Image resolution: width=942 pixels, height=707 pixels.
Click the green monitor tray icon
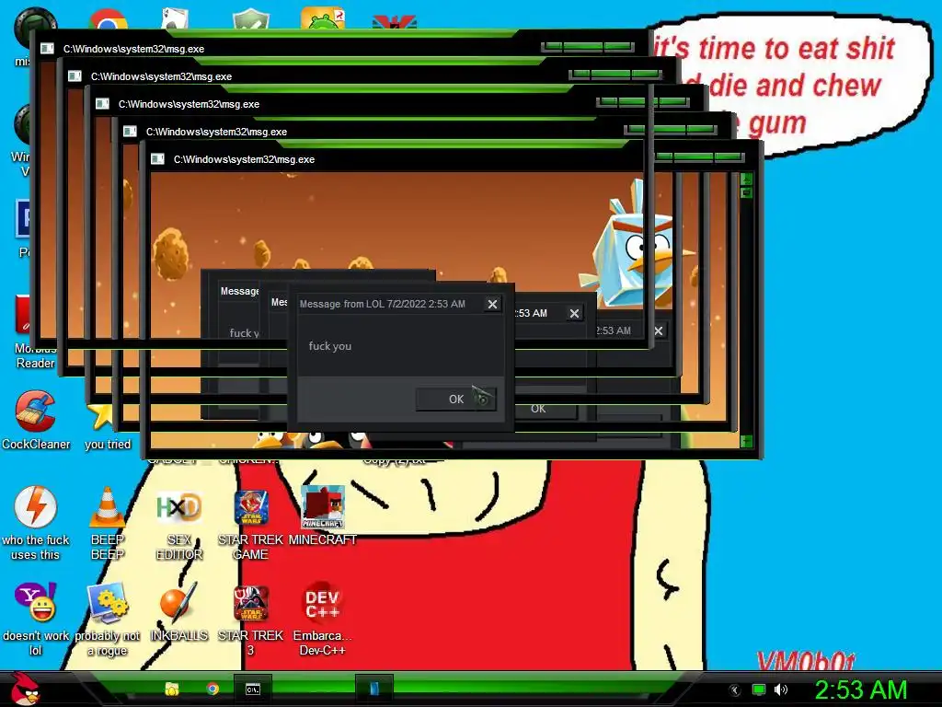759,690
